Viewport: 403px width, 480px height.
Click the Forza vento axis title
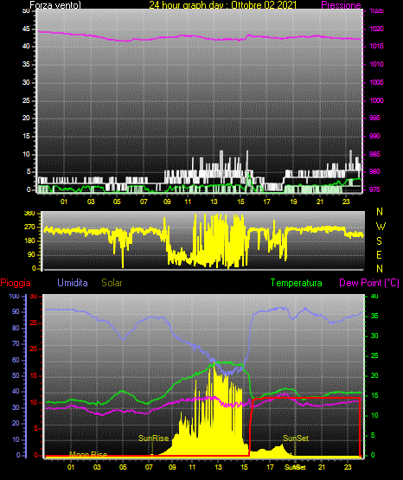coord(55,5)
